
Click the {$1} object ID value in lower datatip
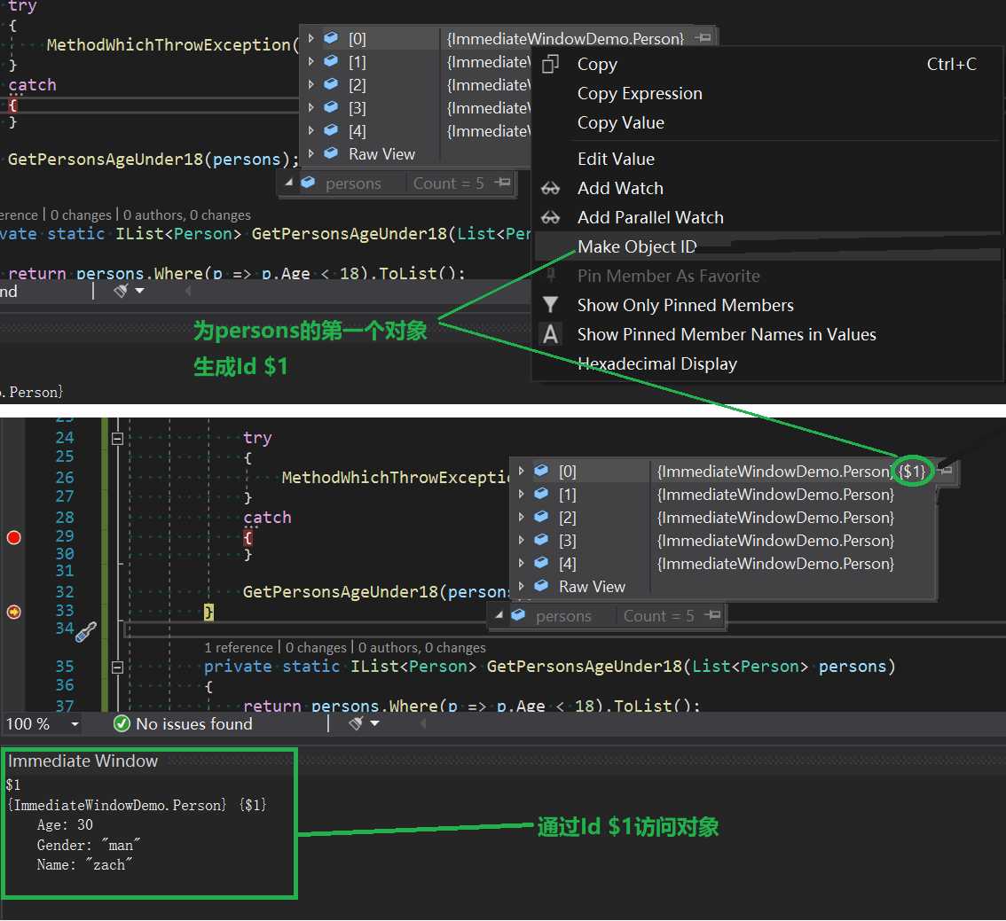click(x=912, y=472)
